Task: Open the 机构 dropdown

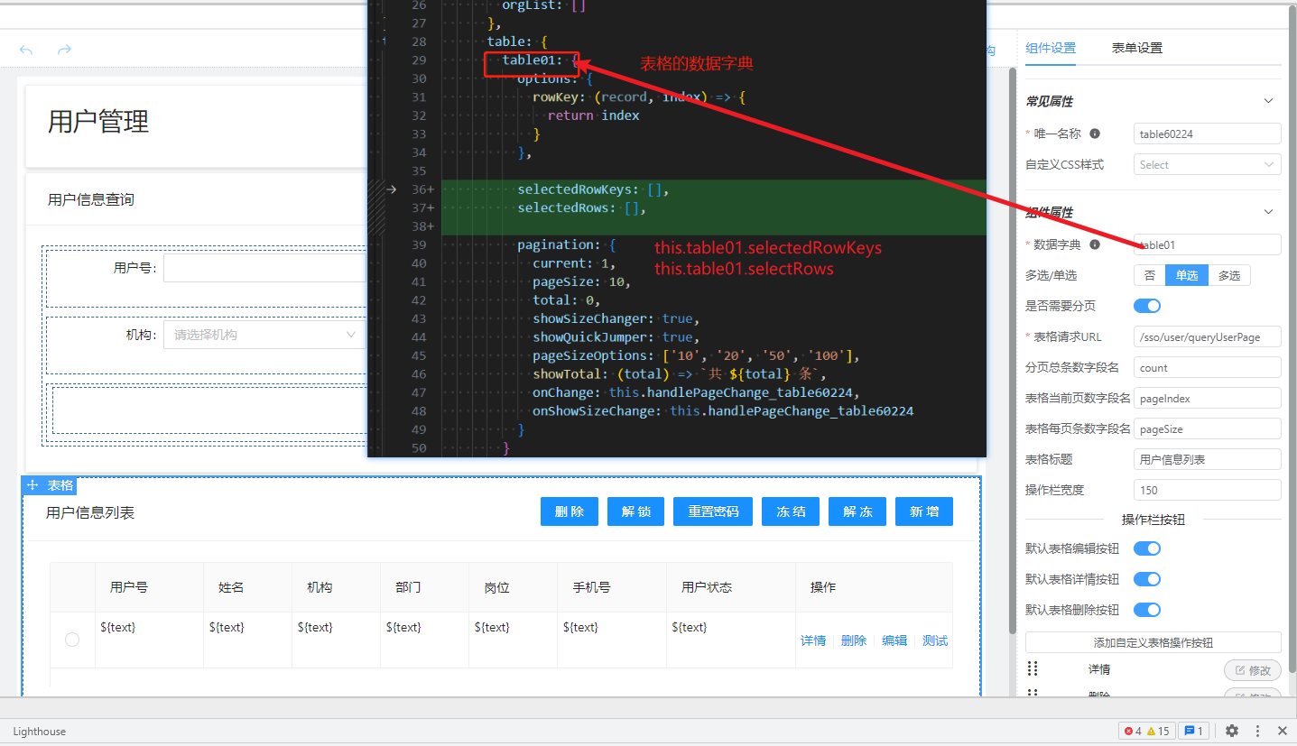Action: click(264, 335)
